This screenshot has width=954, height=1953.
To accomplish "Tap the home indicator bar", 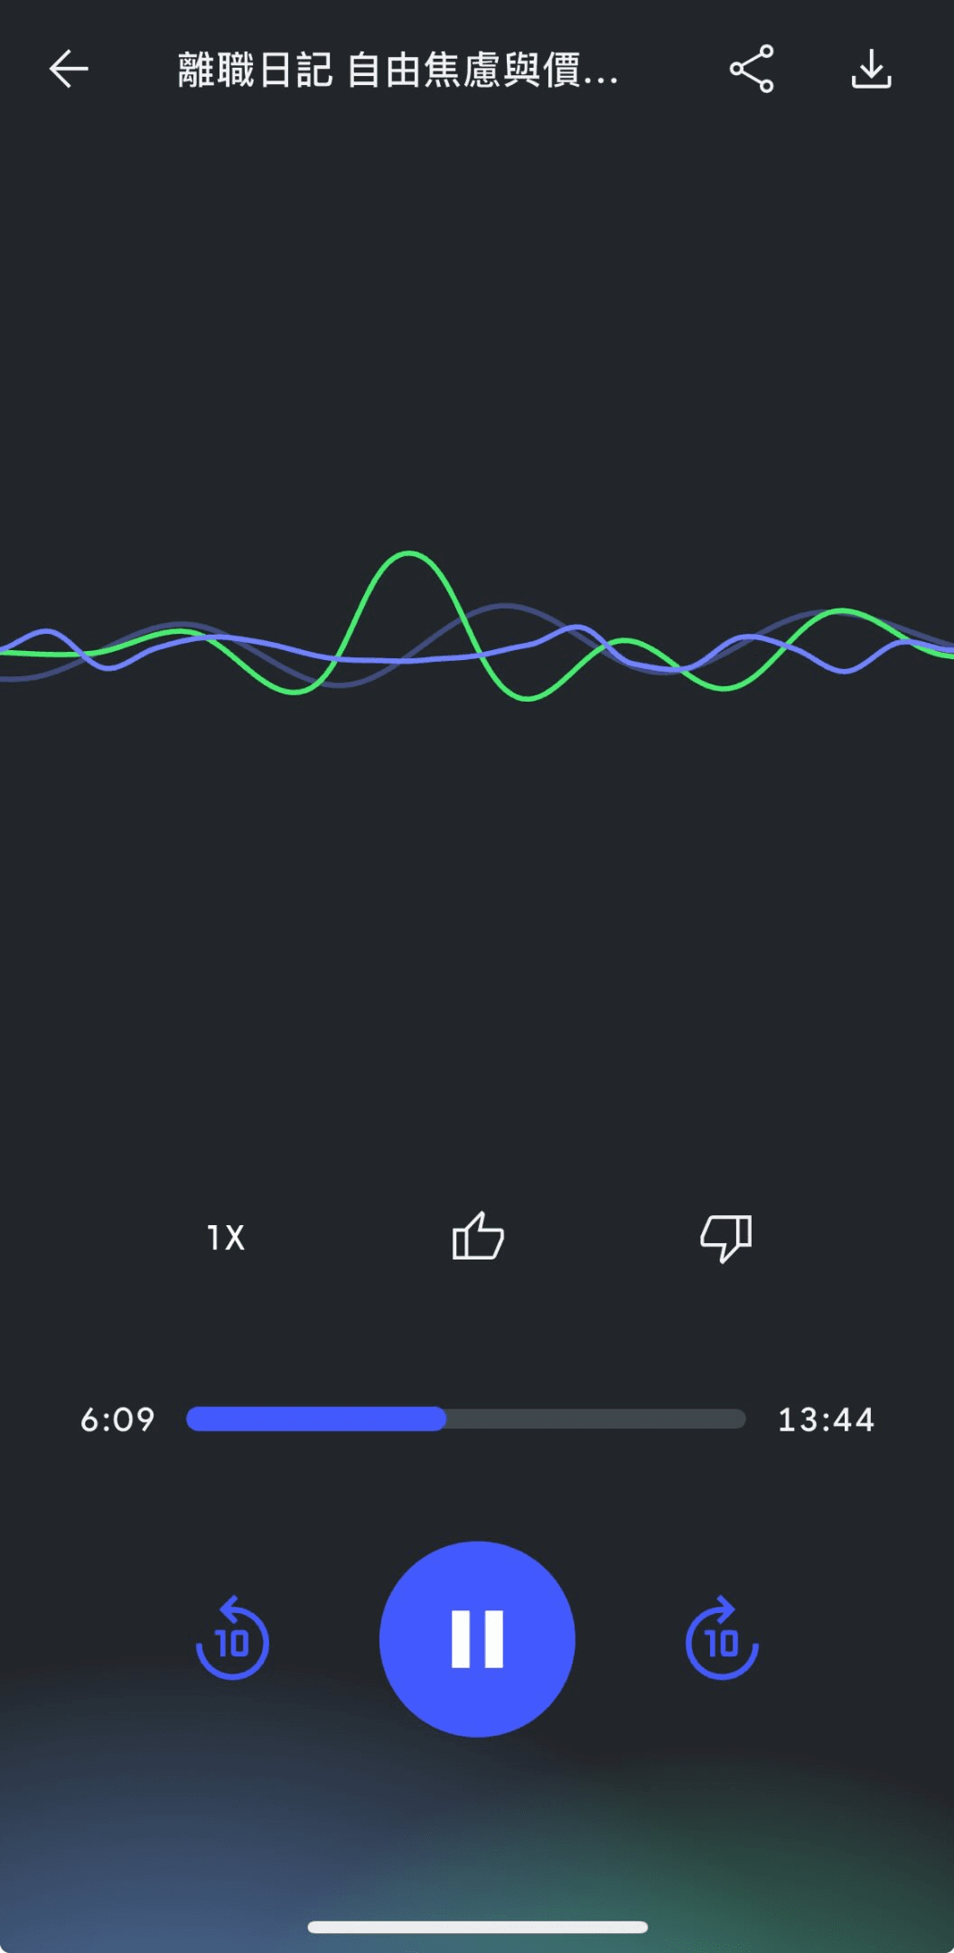I will (477, 1927).
